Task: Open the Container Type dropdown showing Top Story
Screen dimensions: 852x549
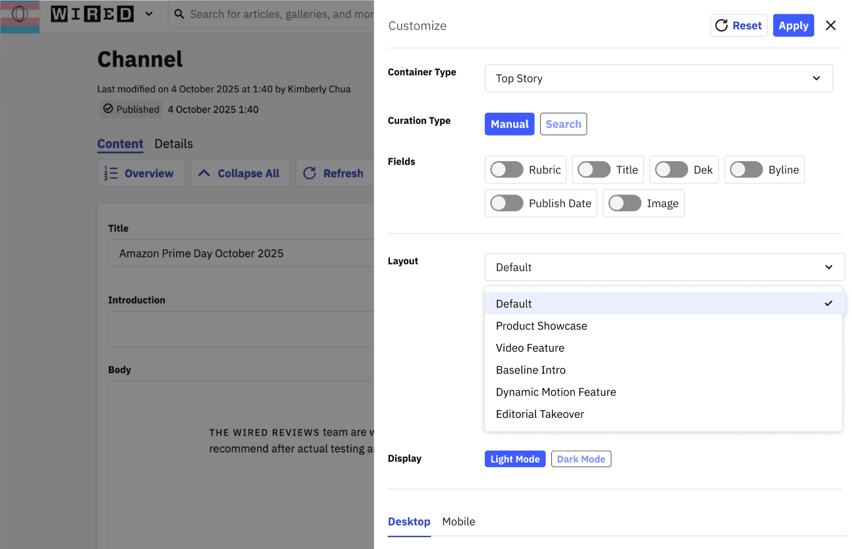Action: pyautogui.click(x=659, y=78)
